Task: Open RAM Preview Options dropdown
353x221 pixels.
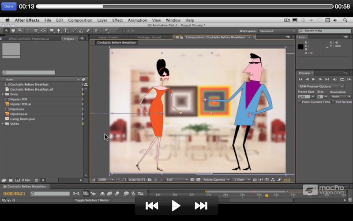Action: tap(321, 86)
